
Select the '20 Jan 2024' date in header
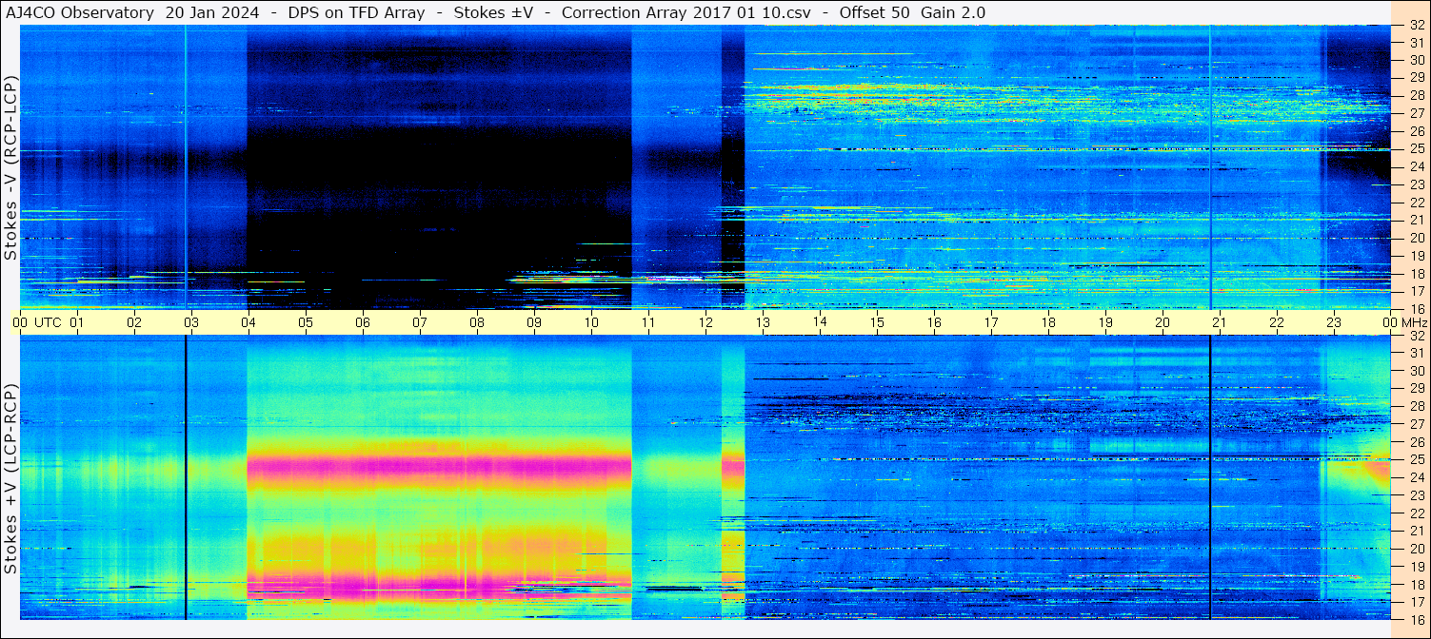[211, 12]
